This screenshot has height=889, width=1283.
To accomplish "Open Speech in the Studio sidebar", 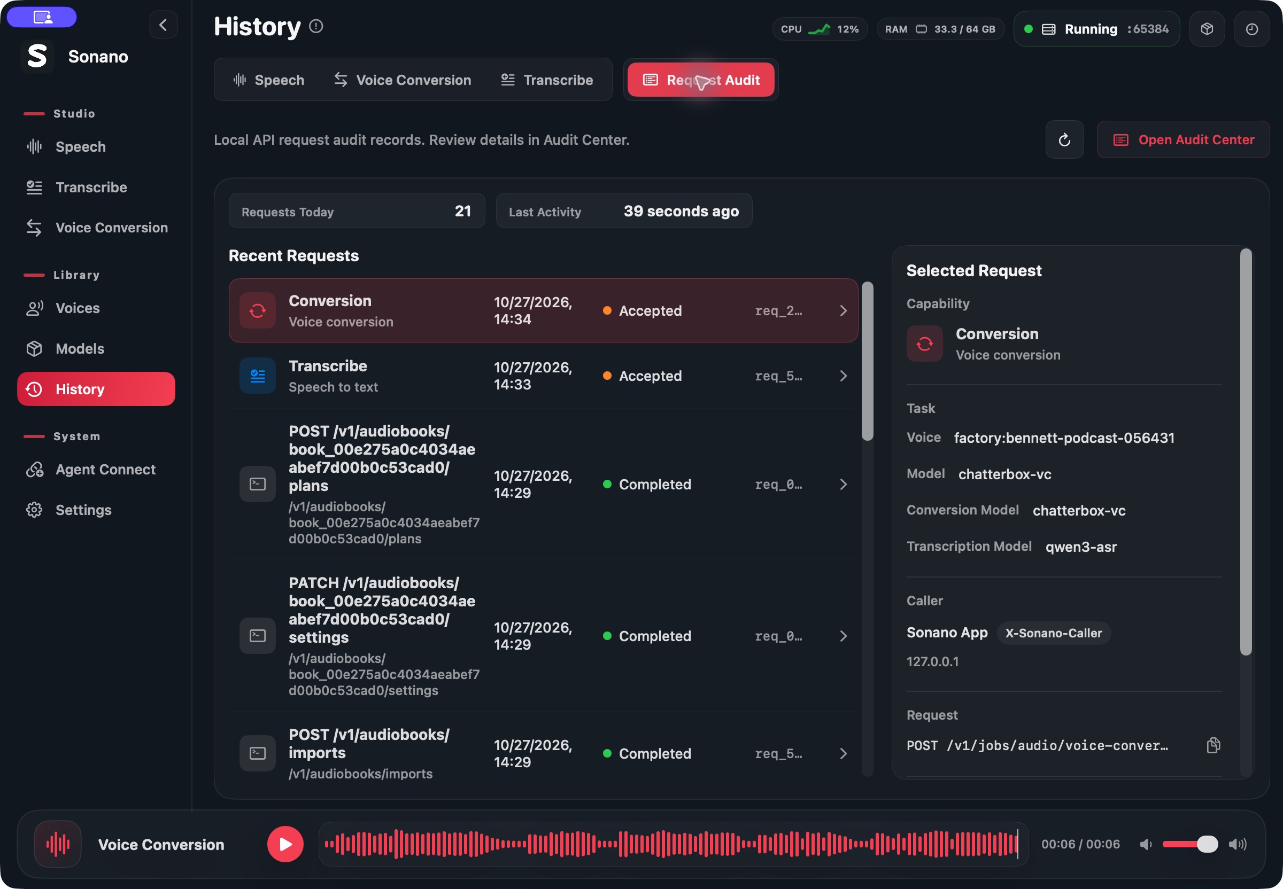I will point(96,147).
